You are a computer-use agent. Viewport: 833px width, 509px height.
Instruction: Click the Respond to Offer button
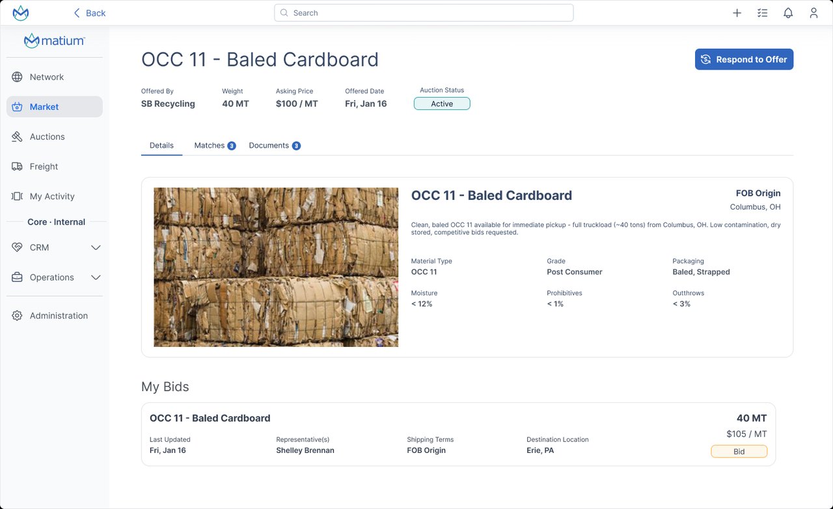(744, 59)
